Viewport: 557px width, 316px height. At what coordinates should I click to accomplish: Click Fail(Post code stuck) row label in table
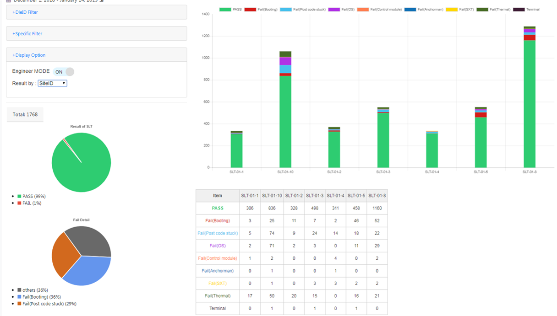tap(218, 233)
